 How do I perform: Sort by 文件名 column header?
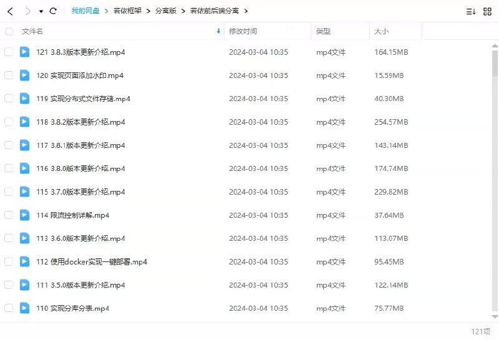point(32,31)
